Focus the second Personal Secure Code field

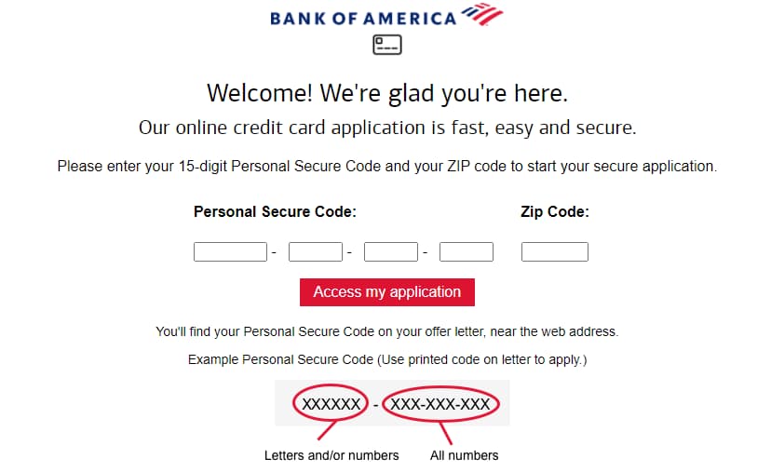(x=315, y=251)
